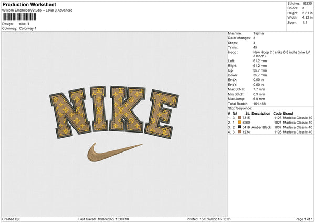Click the embroidered NIKE lettering preview
The height and width of the screenshot is (223, 315).
pyautogui.click(x=114, y=113)
